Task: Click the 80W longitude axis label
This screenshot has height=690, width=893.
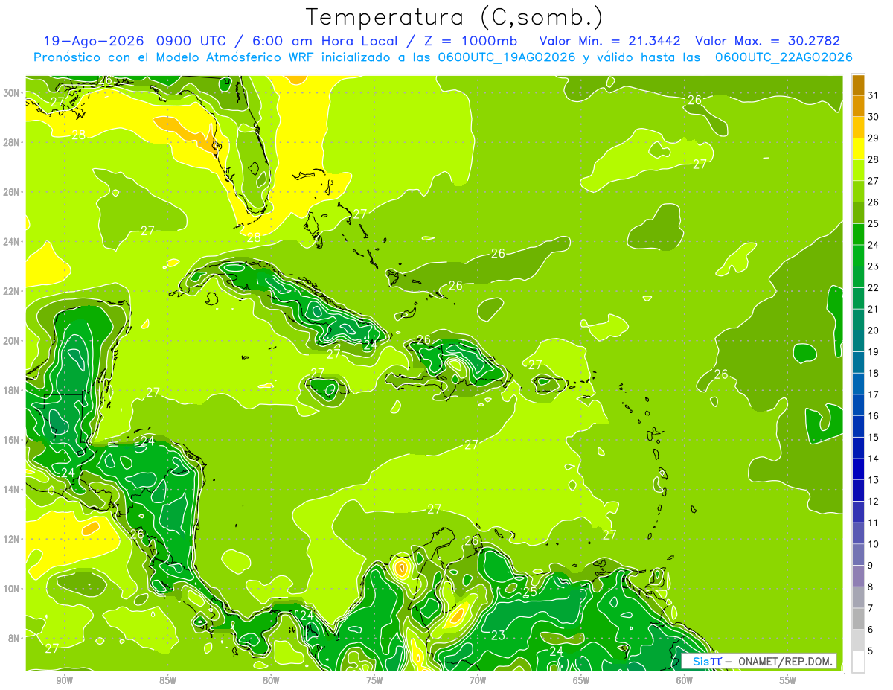Action: 272,680
